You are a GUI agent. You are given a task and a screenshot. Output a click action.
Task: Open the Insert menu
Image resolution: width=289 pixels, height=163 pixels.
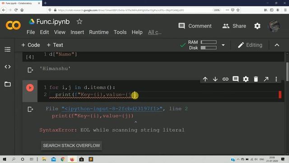click(77, 32)
